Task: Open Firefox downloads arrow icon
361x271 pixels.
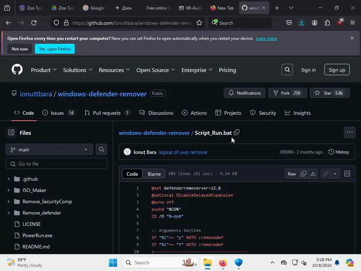Action: tap(302, 23)
